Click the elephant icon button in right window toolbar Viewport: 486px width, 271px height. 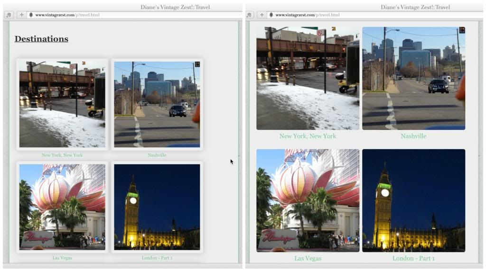[x=250, y=15]
